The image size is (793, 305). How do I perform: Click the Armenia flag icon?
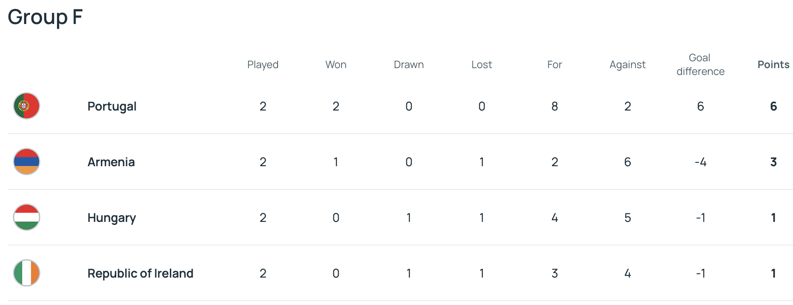27,161
